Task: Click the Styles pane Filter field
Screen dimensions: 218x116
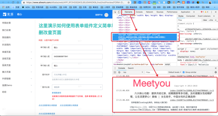Action: pyautogui.click(x=189, y=20)
